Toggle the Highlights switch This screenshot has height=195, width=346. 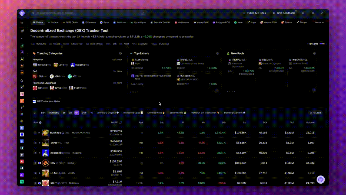(x=322, y=44)
